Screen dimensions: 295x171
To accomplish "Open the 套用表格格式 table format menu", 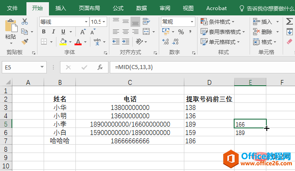I will (223, 32).
